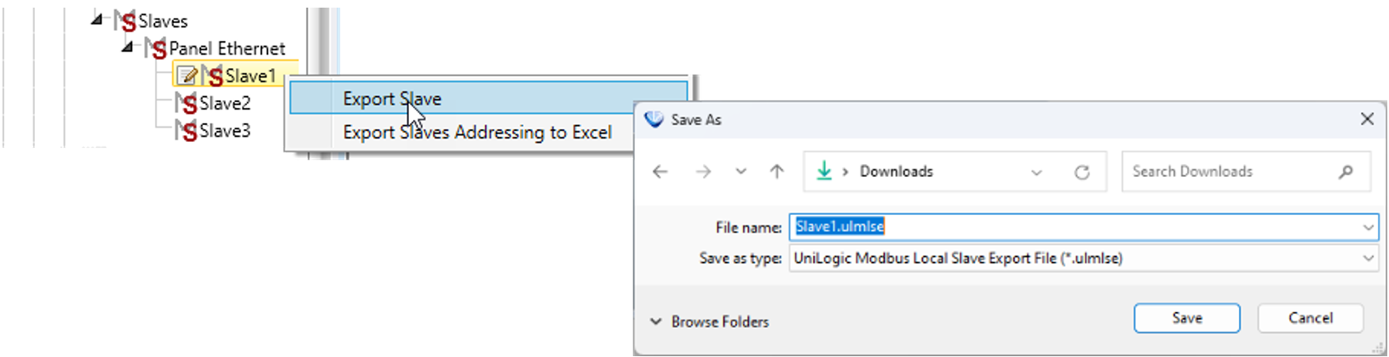Viewport: 1389px width, 357px height.
Task: Click the Panel Ethernet Modbus icon
Action: 156,48
